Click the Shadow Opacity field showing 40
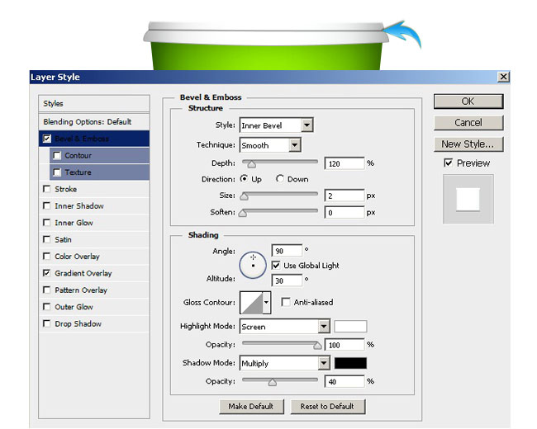The image size is (537, 429). point(345,381)
